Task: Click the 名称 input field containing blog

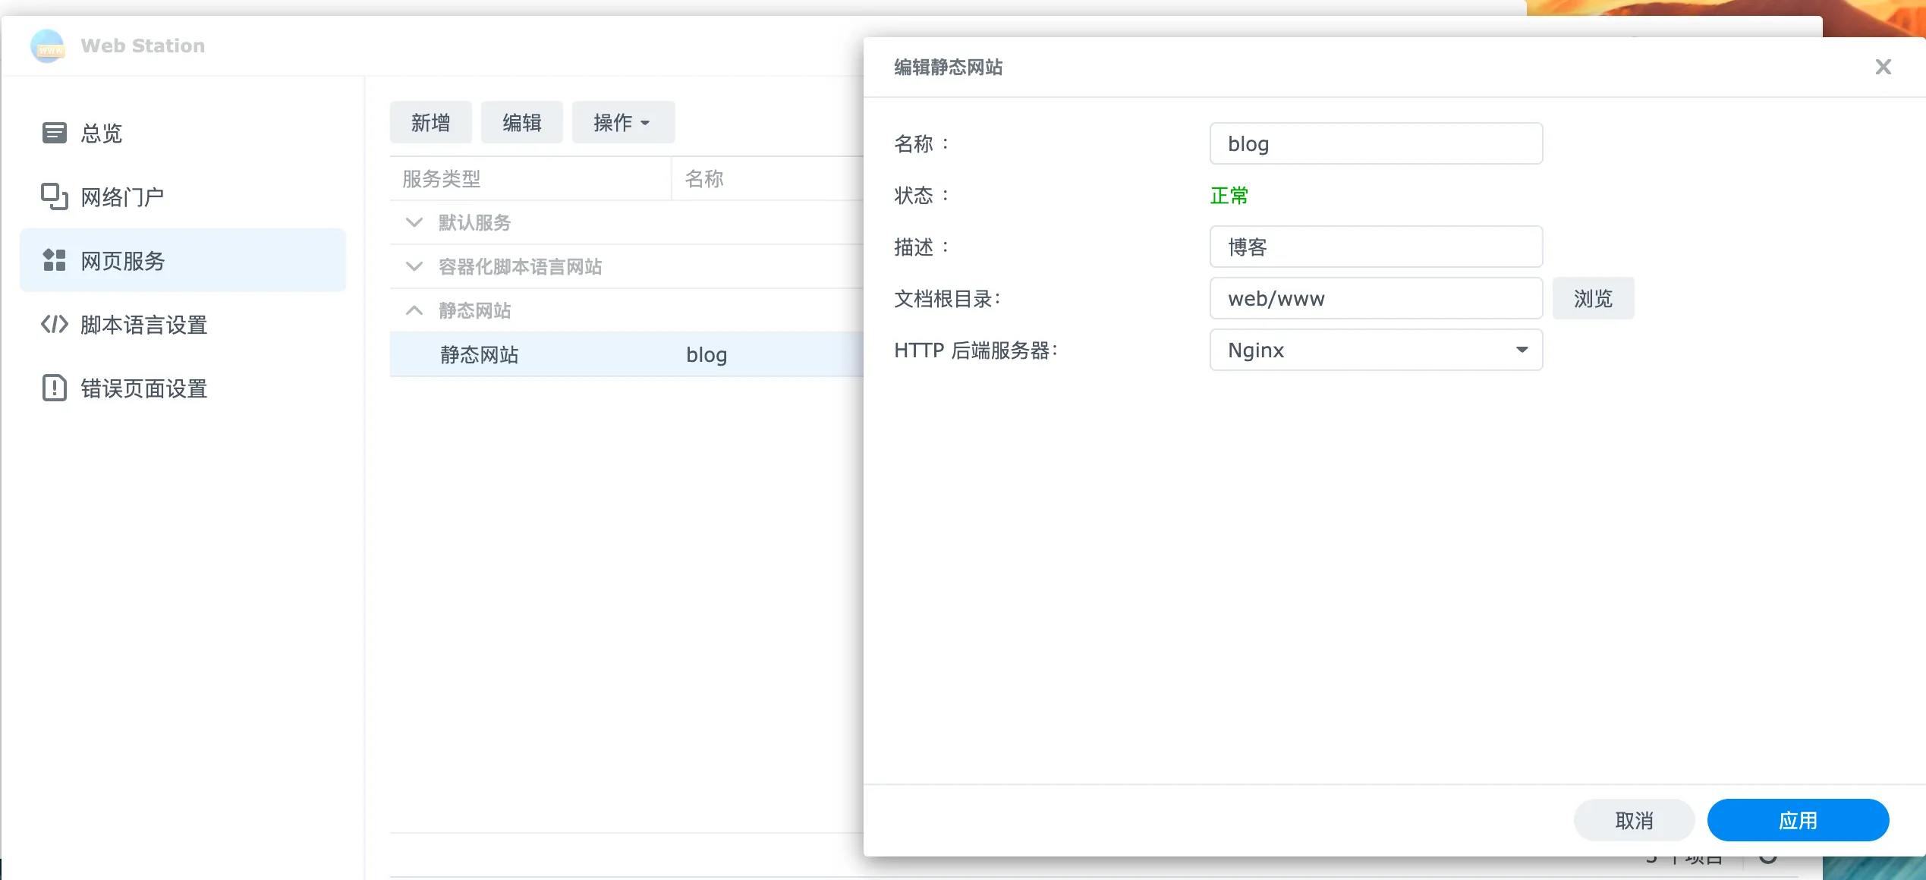Action: (1375, 144)
